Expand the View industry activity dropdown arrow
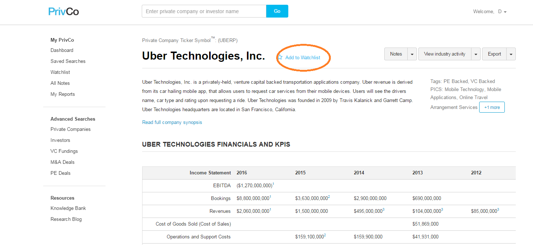 (476, 54)
